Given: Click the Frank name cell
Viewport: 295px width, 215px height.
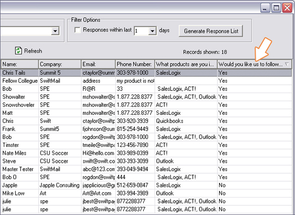Looking at the screenshot, I should (20, 129).
